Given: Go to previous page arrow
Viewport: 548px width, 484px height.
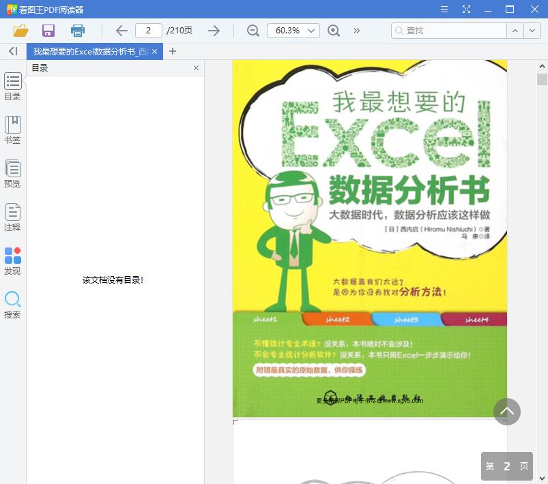Looking at the screenshot, I should point(121,31).
